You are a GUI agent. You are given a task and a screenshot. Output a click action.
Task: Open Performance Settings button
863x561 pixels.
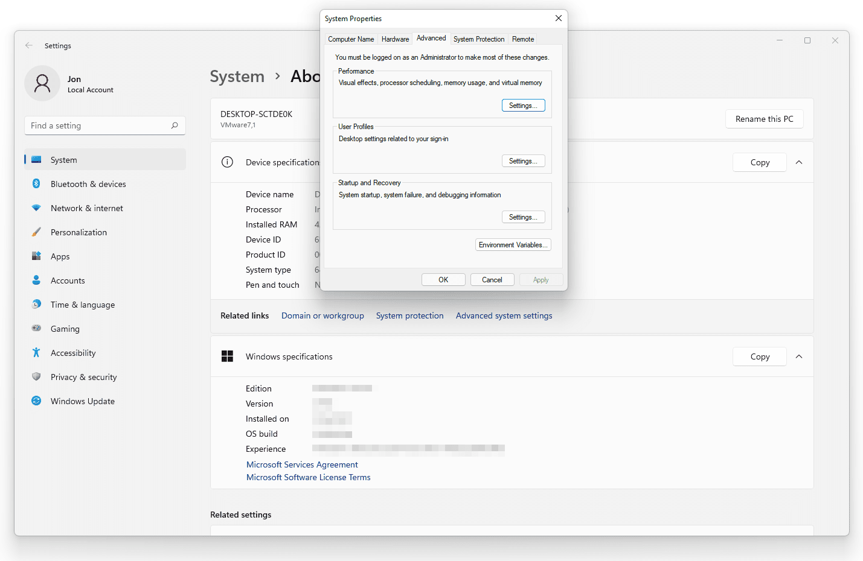[x=524, y=106]
